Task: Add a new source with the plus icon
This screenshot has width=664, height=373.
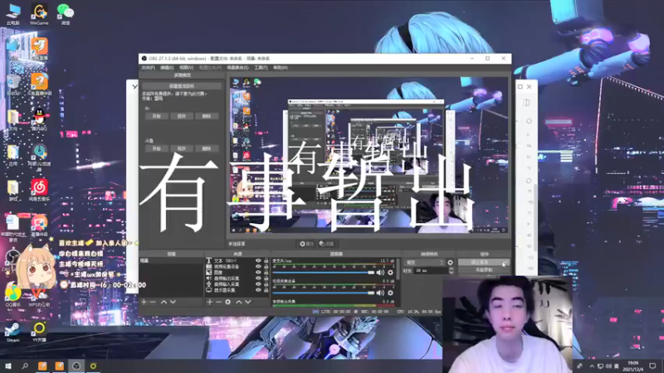Action: (210, 302)
